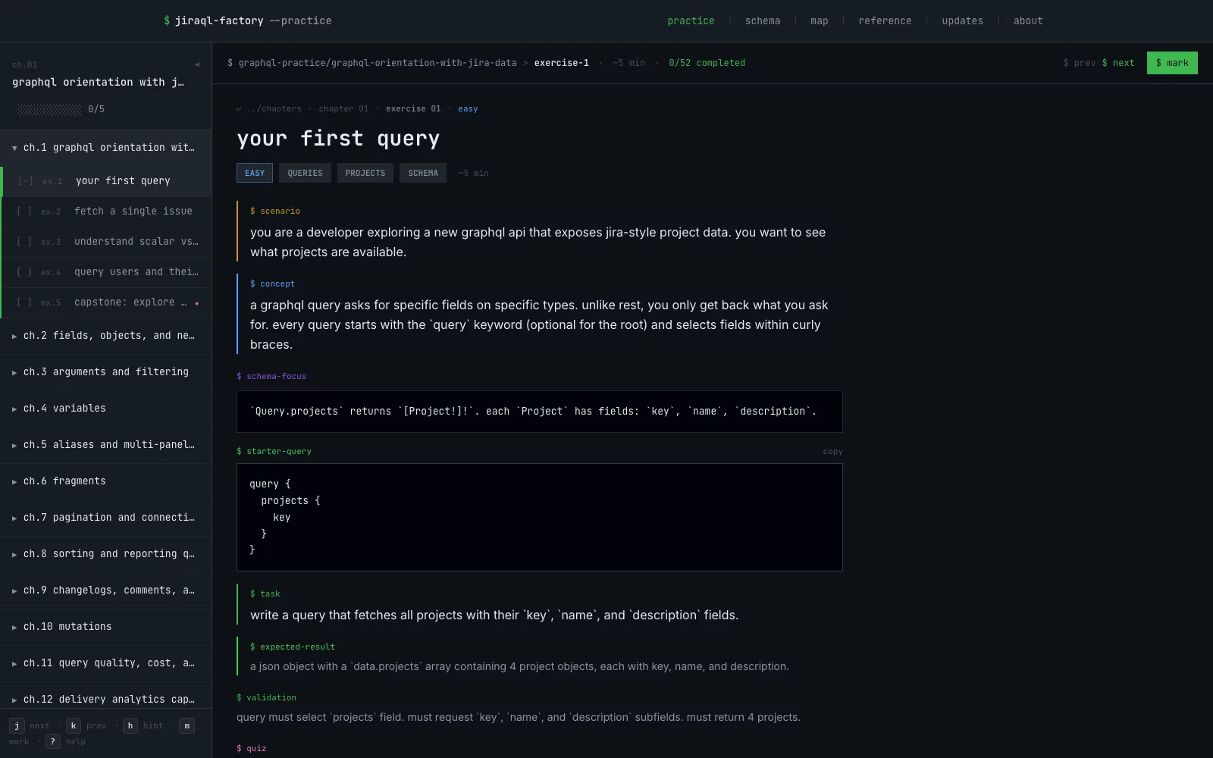
Task: Click the jiraql-factory site title
Action: pos(247,21)
